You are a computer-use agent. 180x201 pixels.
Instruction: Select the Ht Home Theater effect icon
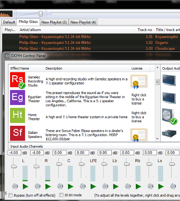[18, 115]
